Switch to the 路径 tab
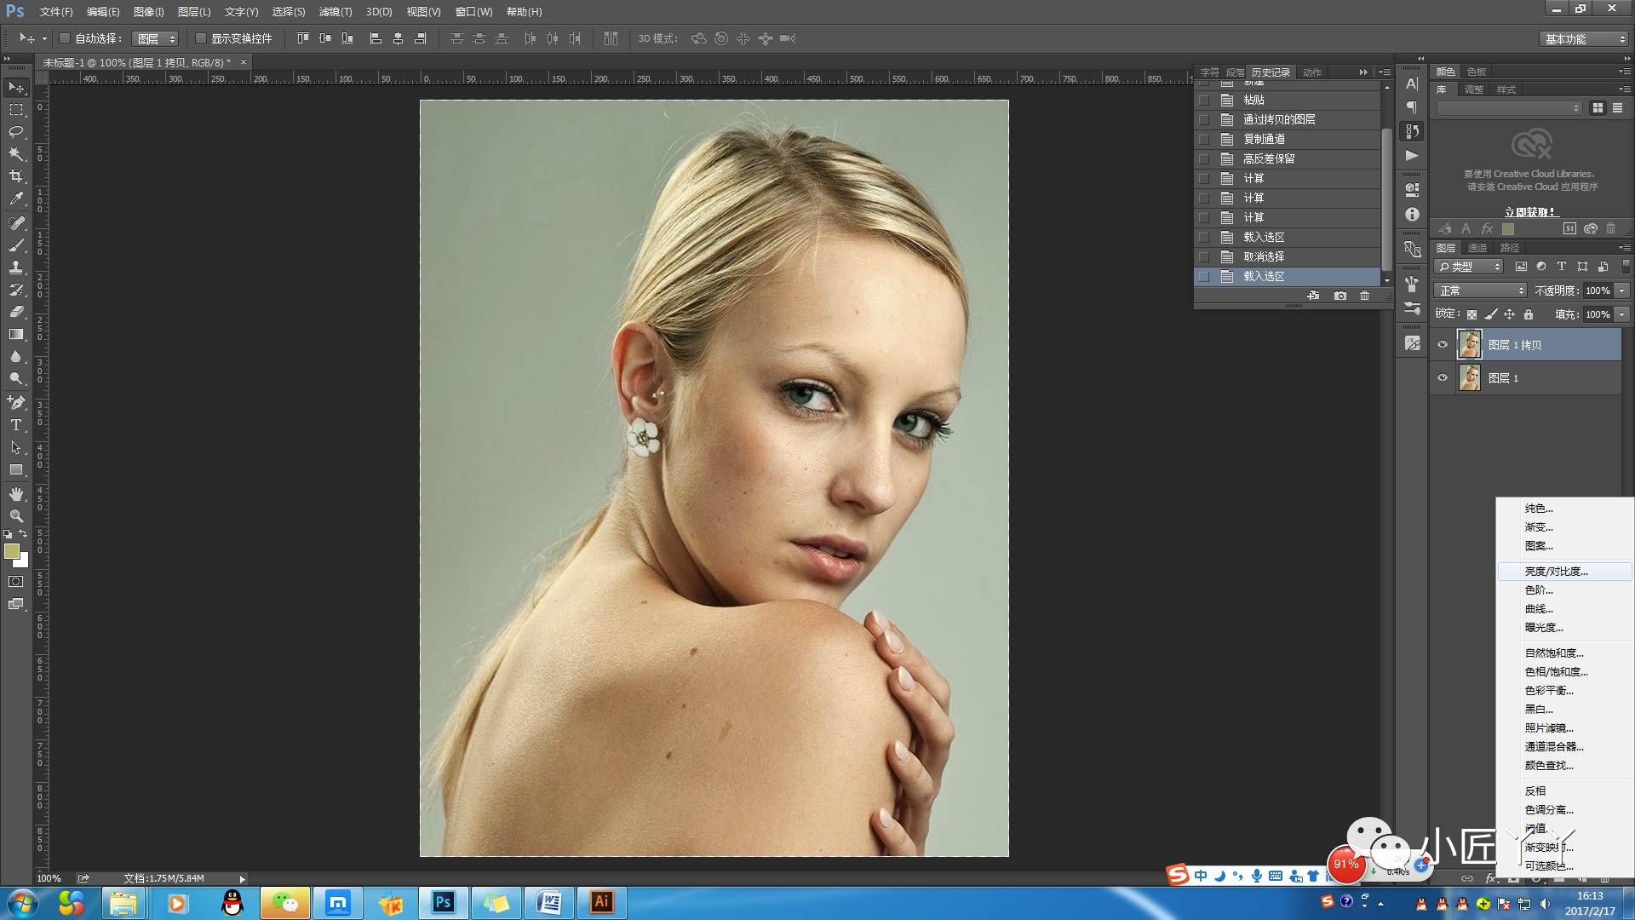1635x920 pixels. pyautogui.click(x=1510, y=248)
